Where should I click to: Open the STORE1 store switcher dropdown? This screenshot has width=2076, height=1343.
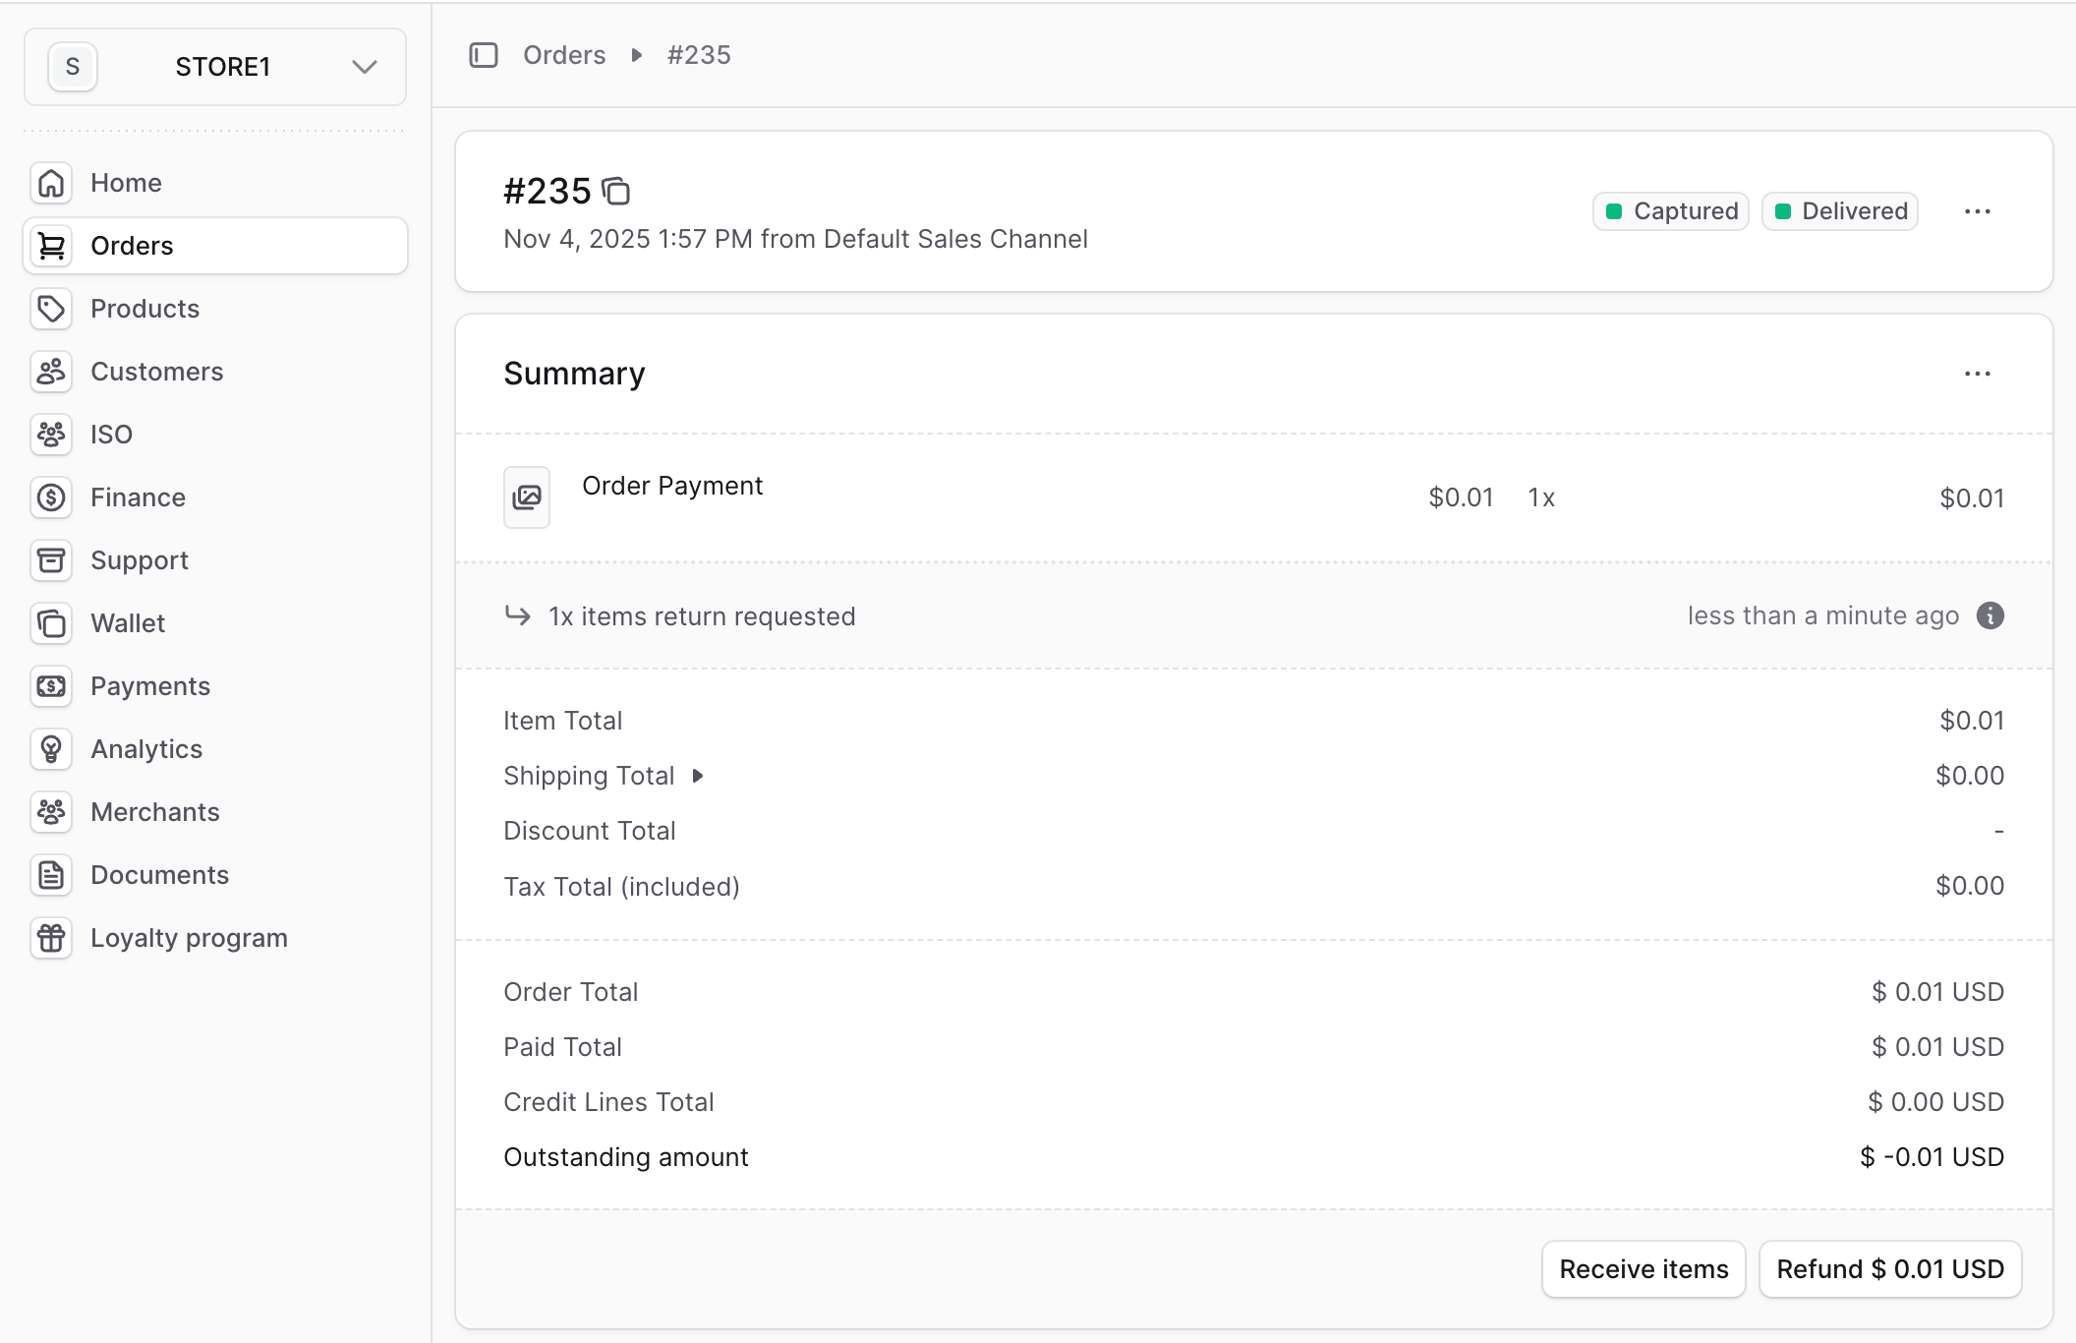coord(363,67)
